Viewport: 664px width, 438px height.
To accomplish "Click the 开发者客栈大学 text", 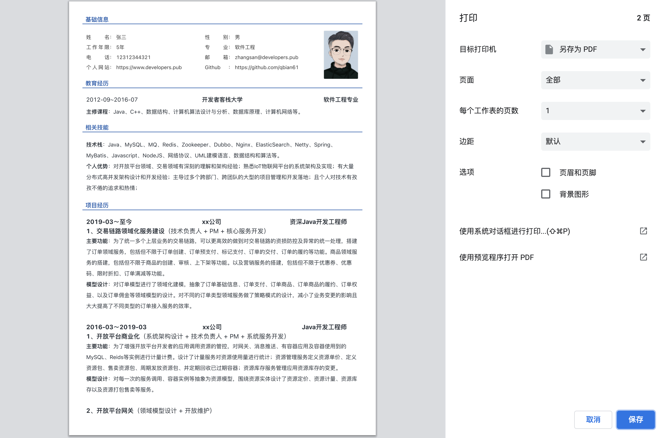I will (222, 100).
